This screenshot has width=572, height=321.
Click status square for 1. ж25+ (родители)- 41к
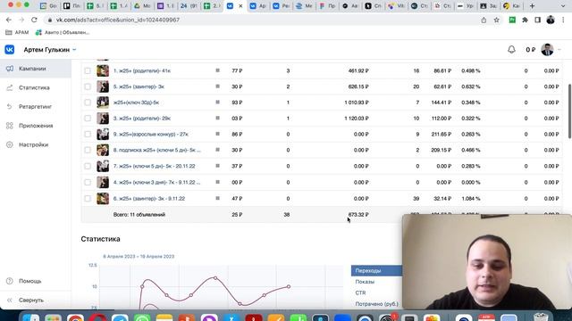217,70
